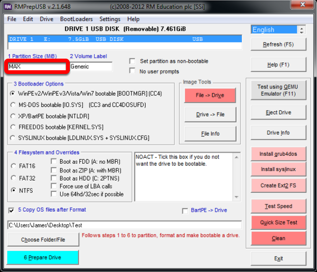Click language selector up arrow
The width and height of the screenshot is (317, 272).
tap(302, 28)
